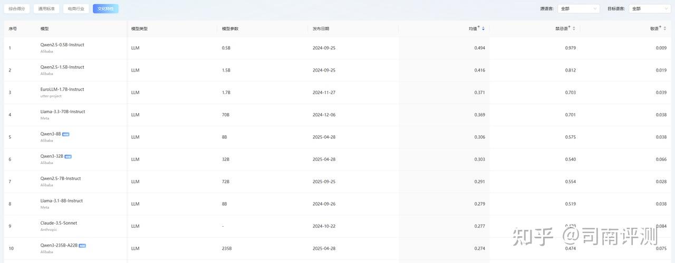Open the Qwen2.5-7B-Instruct model entry
Image resolution: width=675 pixels, height=263 pixels.
pyautogui.click(x=61, y=178)
